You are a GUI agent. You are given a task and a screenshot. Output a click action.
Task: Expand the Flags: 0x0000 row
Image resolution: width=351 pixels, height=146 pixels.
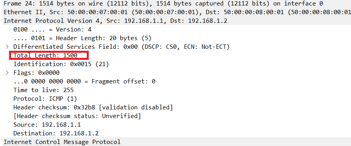coord(7,73)
